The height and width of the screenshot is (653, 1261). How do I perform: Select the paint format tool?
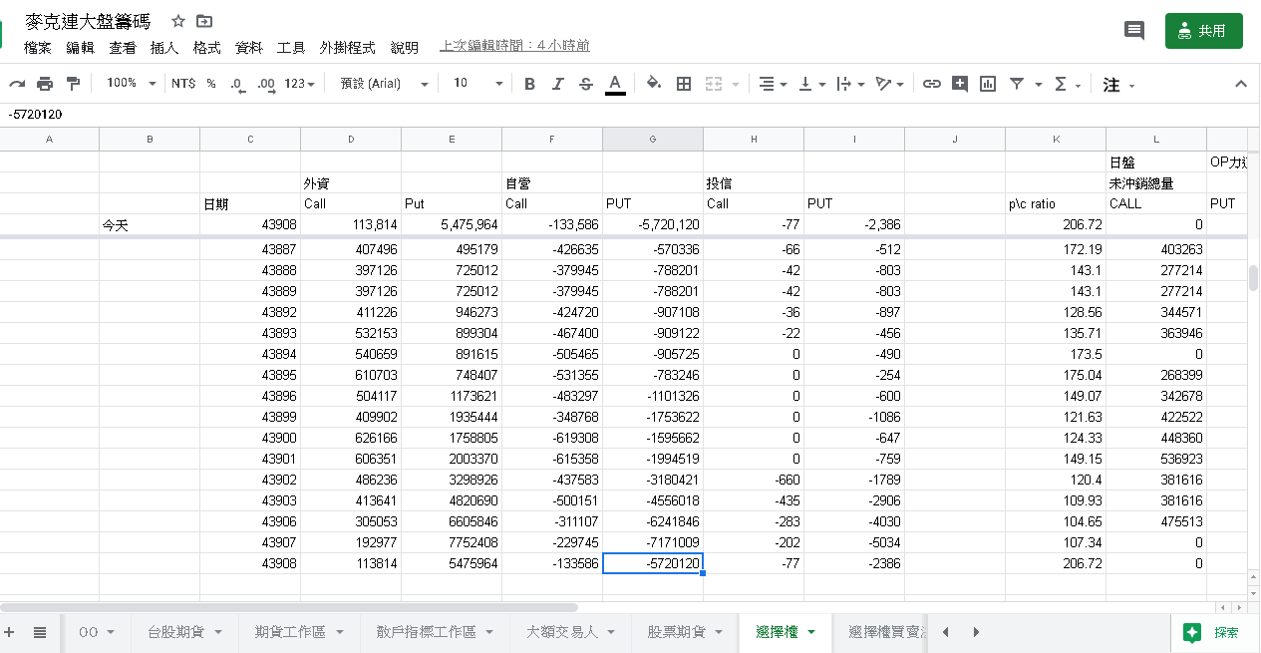coord(73,84)
